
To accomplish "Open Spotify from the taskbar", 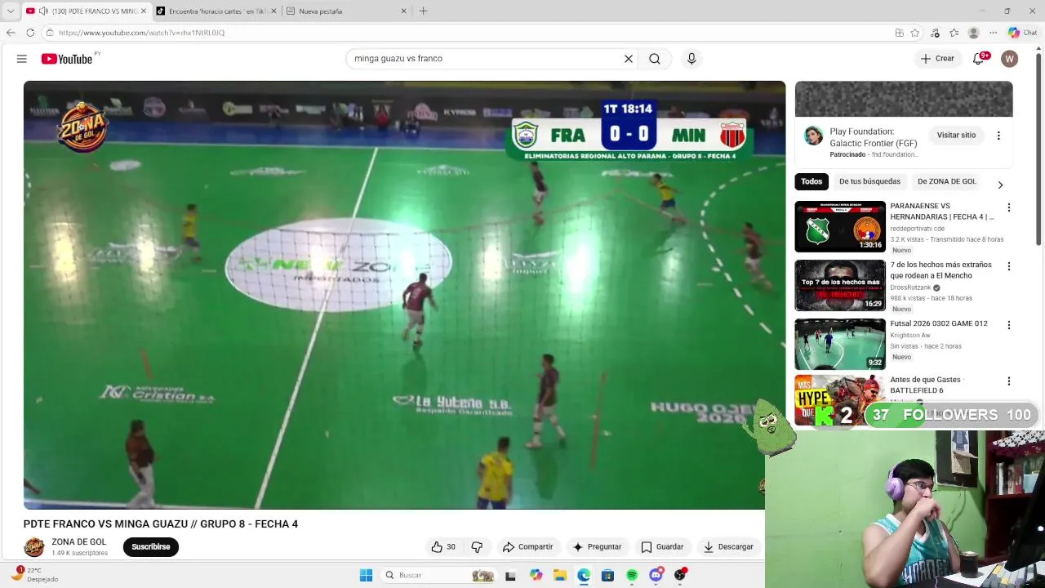I will coord(632,575).
